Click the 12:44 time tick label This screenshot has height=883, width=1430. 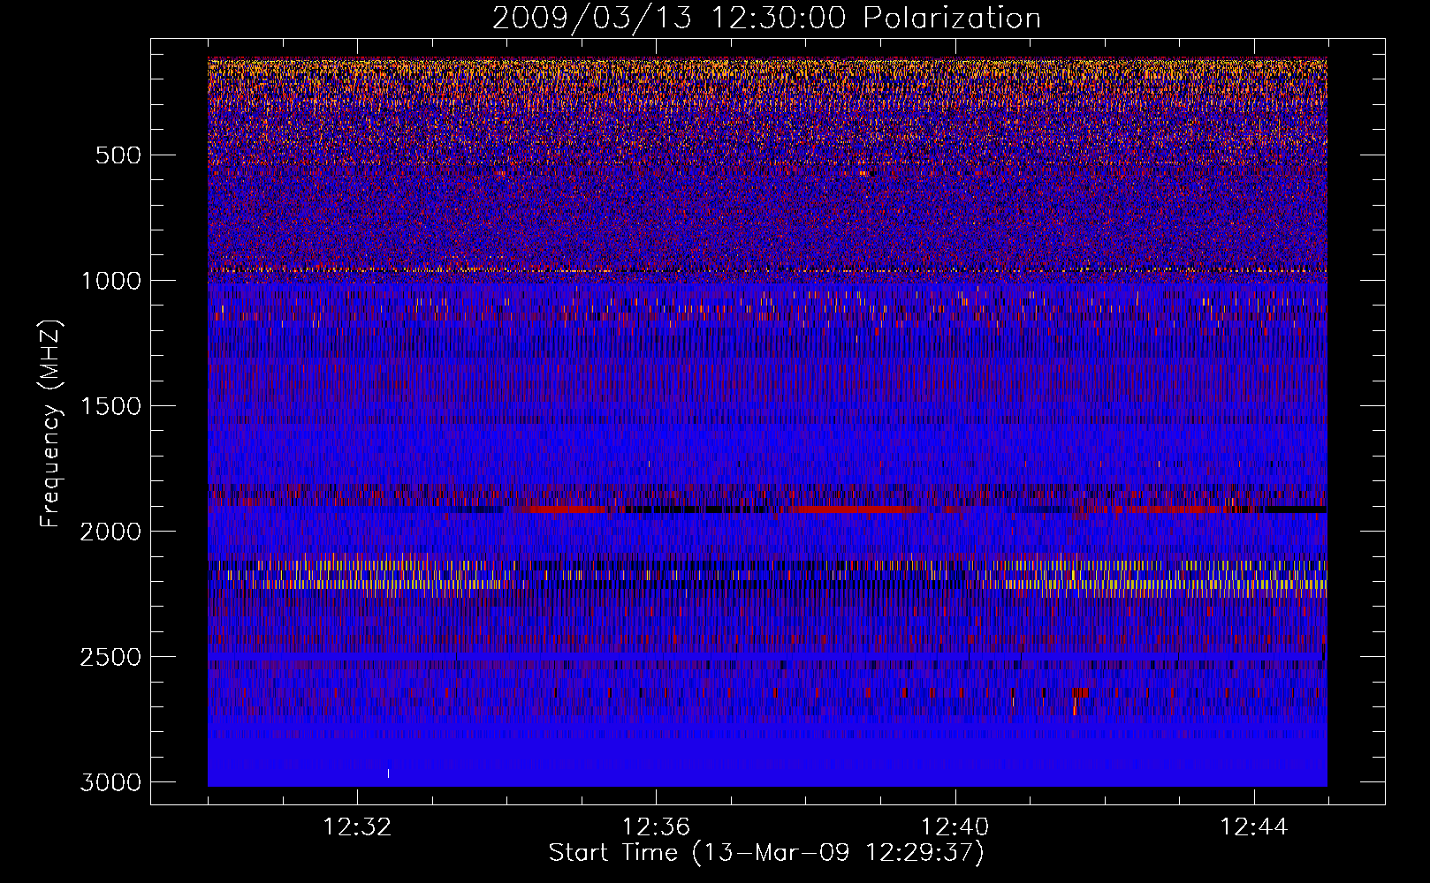[1253, 827]
